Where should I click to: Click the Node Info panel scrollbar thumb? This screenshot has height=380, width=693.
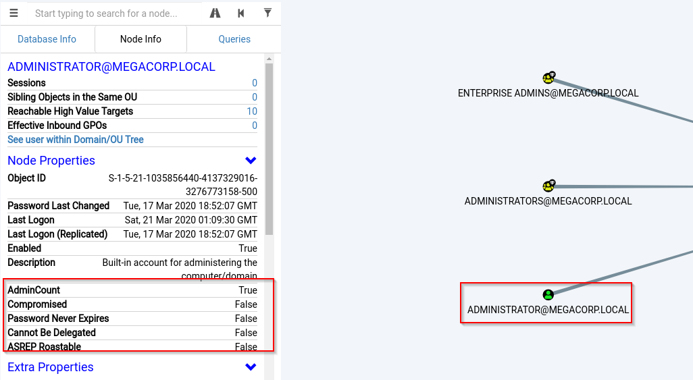(x=269, y=149)
